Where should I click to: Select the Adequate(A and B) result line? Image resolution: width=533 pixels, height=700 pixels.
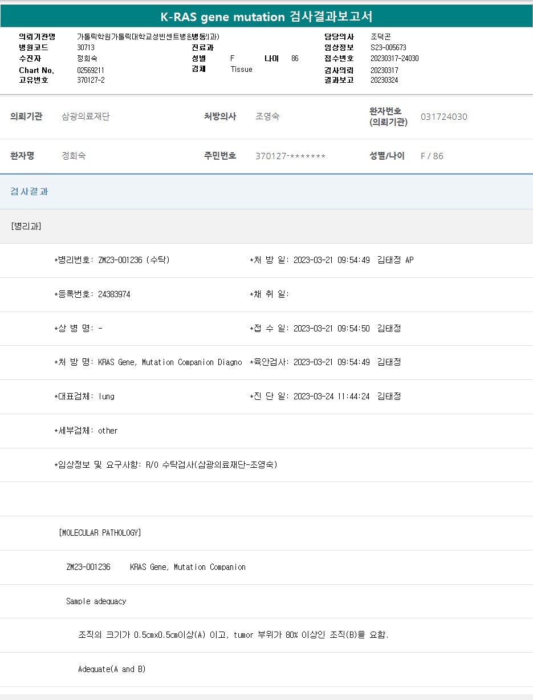[112, 669]
